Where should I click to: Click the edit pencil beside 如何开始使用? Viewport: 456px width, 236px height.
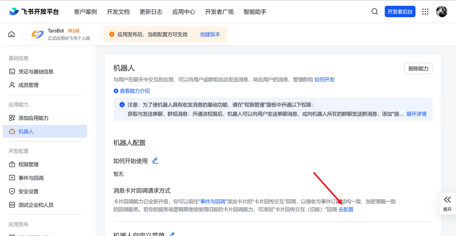pos(155,161)
